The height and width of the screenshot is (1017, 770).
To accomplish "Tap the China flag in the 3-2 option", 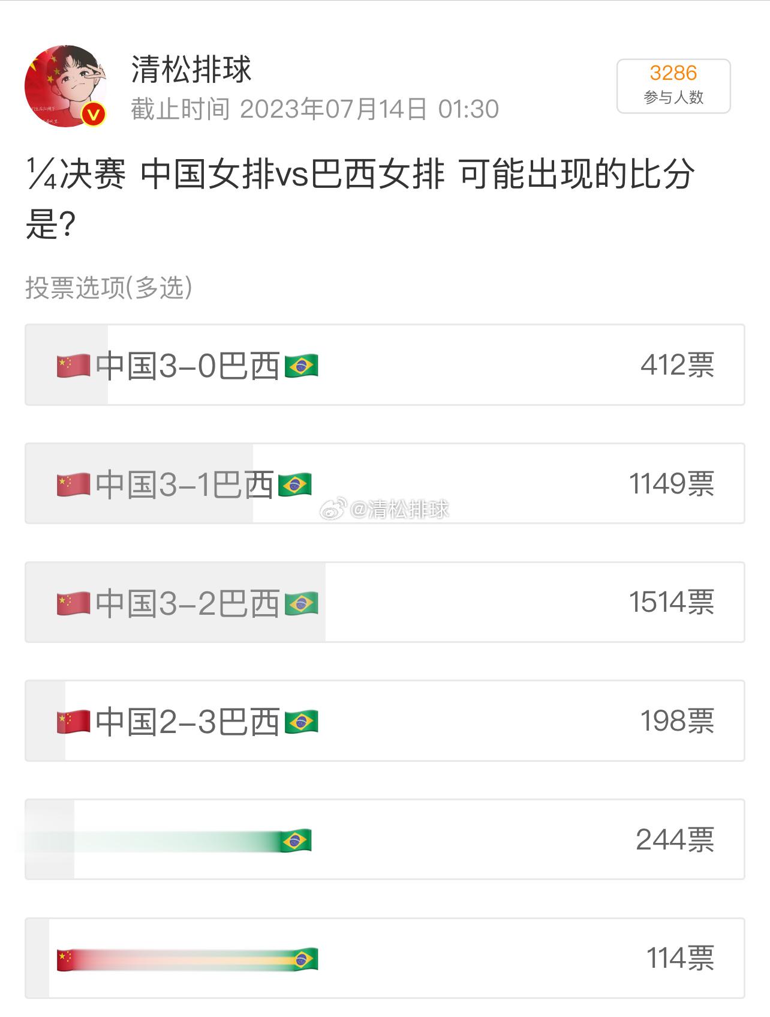I will click(73, 603).
